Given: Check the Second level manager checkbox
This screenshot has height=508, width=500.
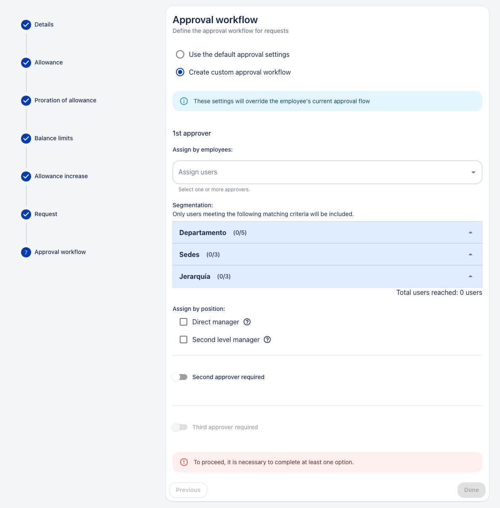Looking at the screenshot, I should pyautogui.click(x=184, y=340).
